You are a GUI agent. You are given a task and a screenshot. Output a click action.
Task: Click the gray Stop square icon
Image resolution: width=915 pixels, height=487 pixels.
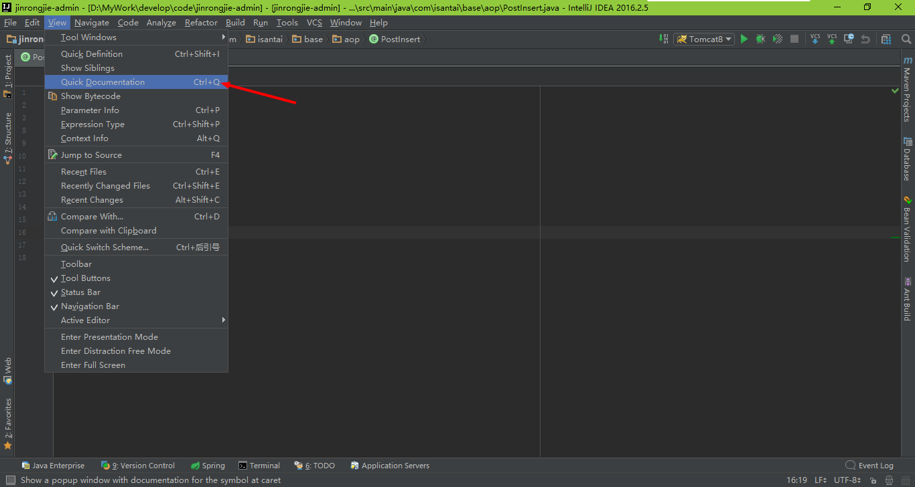click(x=794, y=39)
